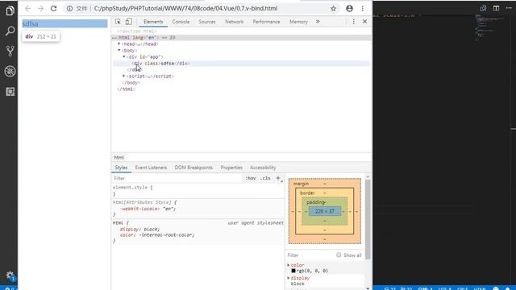The width and height of the screenshot is (516, 290).
Task: Click the computed Filter input field
Action: (x=310, y=255)
